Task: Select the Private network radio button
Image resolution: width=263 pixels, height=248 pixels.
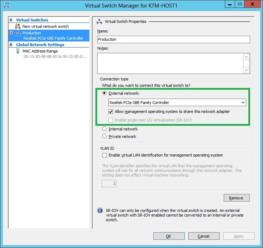Action: 104,136
